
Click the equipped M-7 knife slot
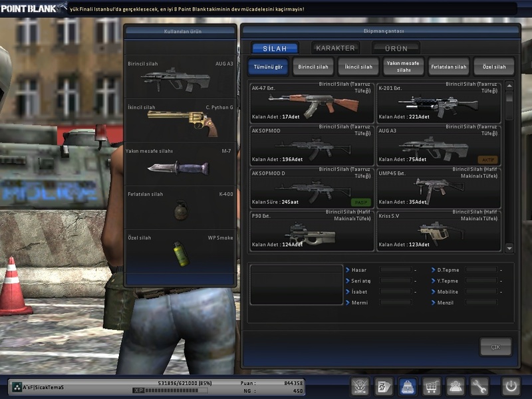click(180, 164)
